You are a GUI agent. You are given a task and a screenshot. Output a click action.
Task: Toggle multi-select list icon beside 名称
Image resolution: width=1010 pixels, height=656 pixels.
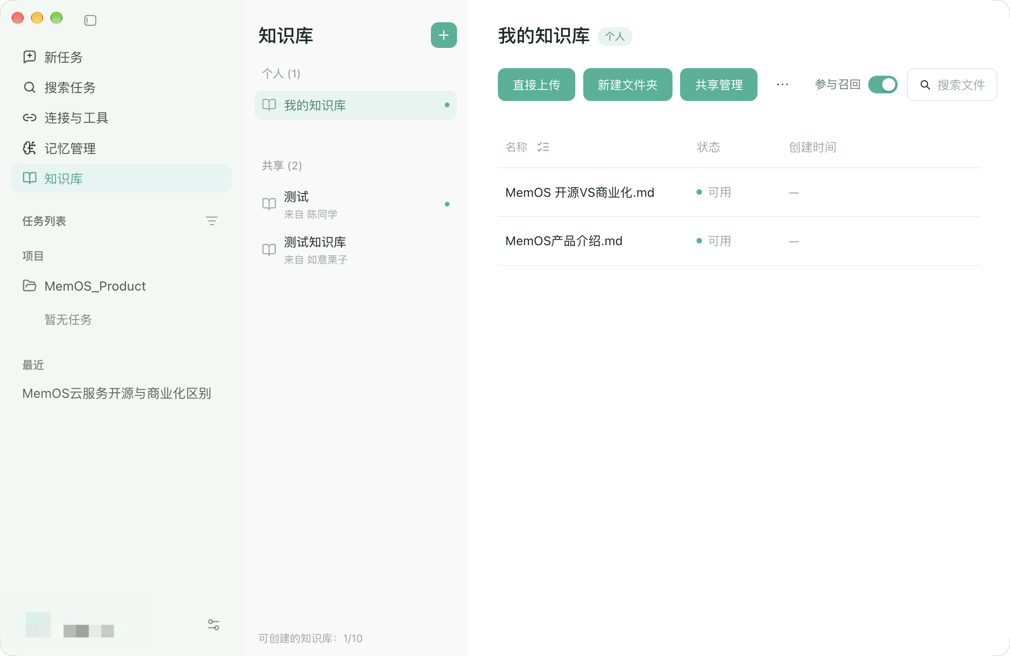click(x=543, y=147)
